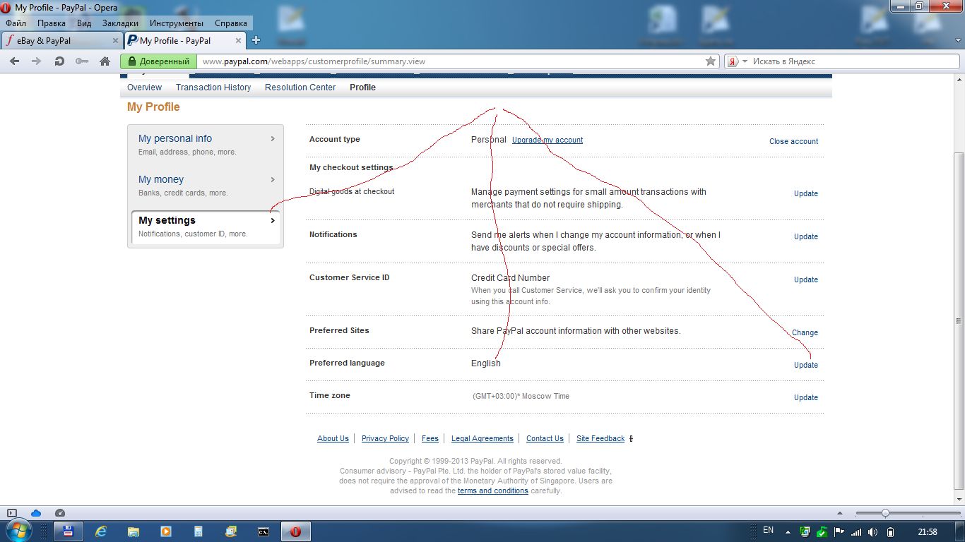Click the Opera Link cloud icon
The height and width of the screenshot is (542, 965).
coord(36,513)
